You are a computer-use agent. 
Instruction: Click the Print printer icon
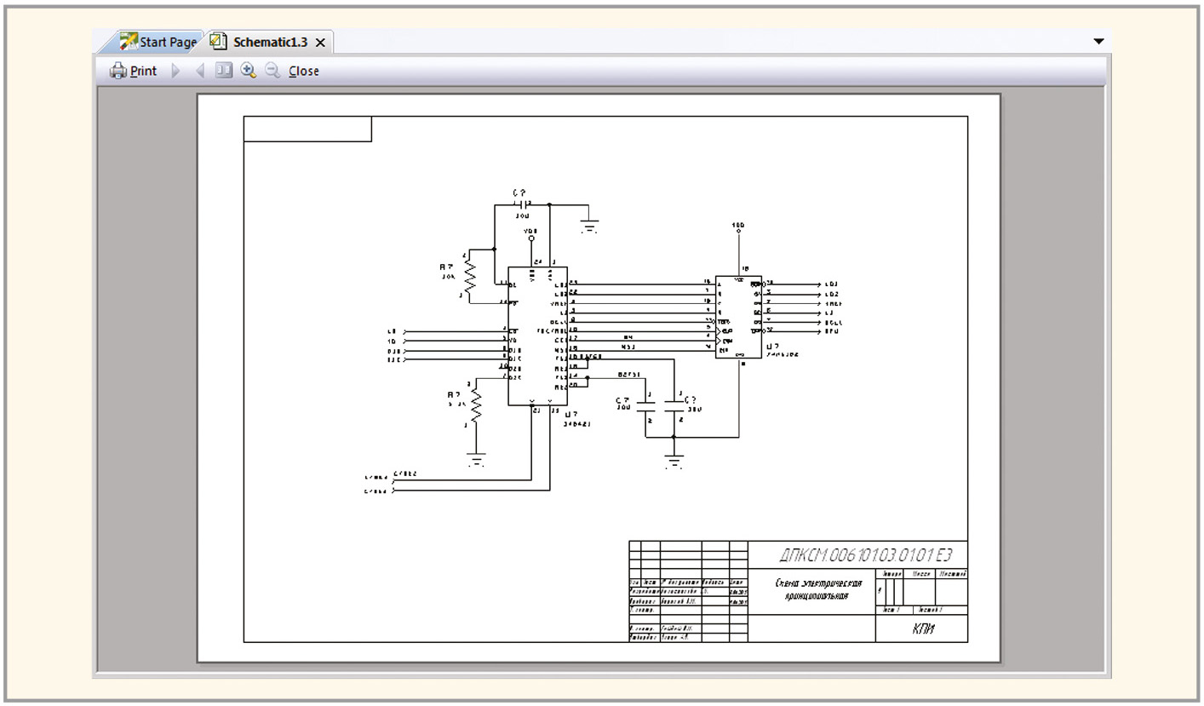118,72
